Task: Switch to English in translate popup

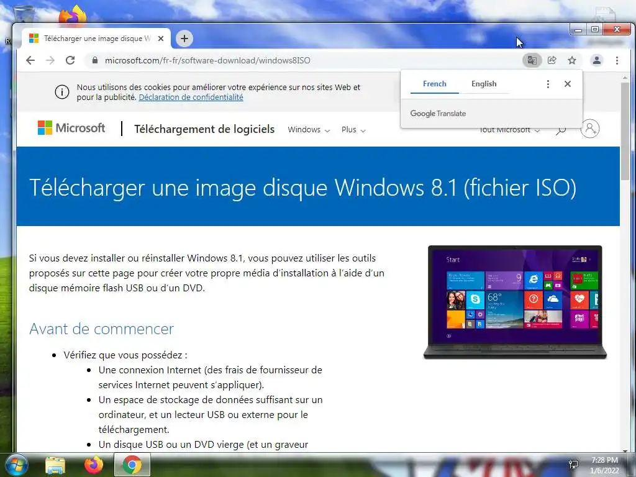Action: pos(484,84)
